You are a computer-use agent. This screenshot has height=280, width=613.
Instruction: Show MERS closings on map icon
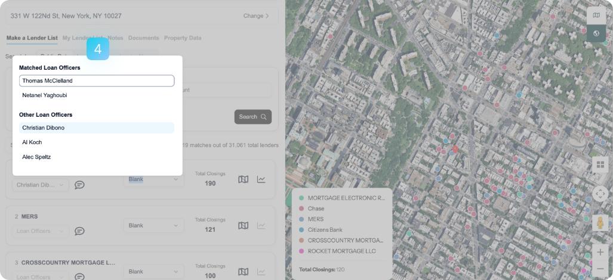[243, 225]
